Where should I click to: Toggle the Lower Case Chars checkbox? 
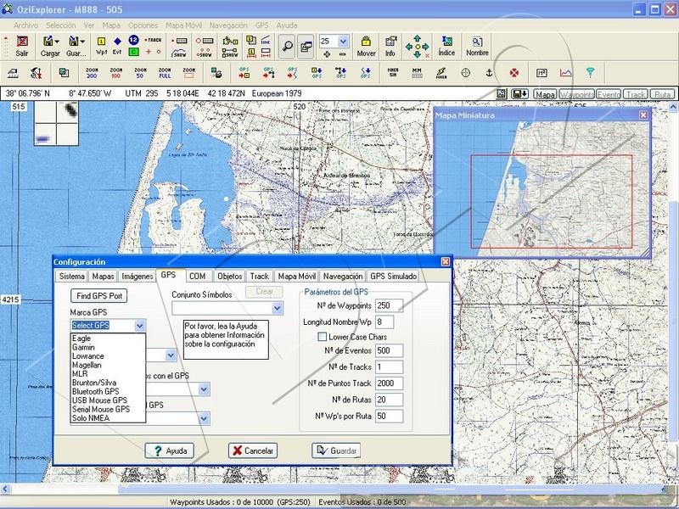[x=323, y=337]
